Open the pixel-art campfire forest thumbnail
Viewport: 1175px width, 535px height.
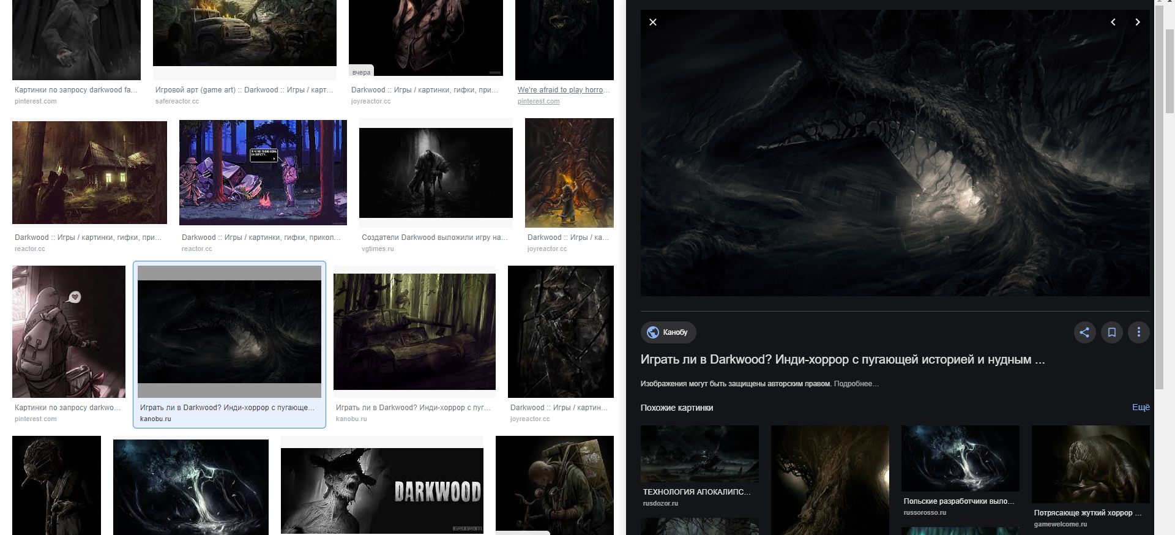point(263,173)
